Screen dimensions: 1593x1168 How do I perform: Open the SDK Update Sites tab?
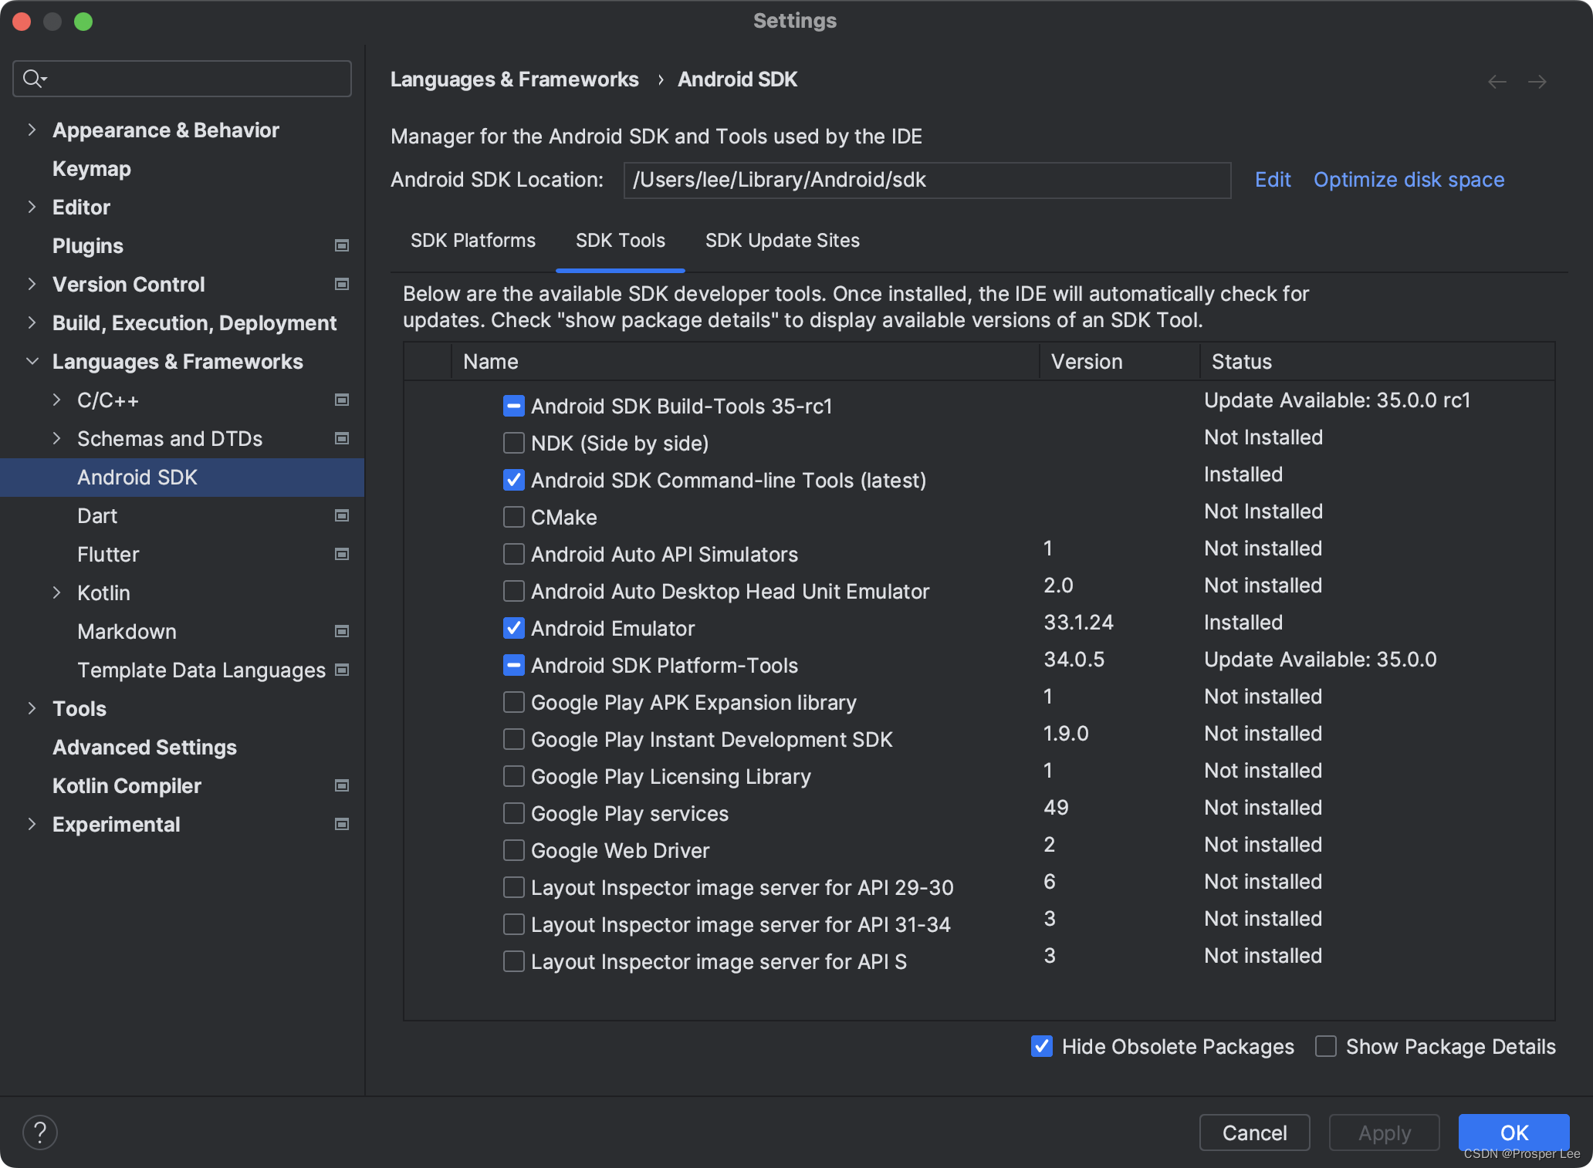coord(783,241)
